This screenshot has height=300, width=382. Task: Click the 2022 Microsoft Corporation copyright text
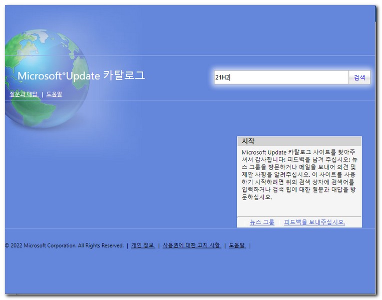(64, 245)
